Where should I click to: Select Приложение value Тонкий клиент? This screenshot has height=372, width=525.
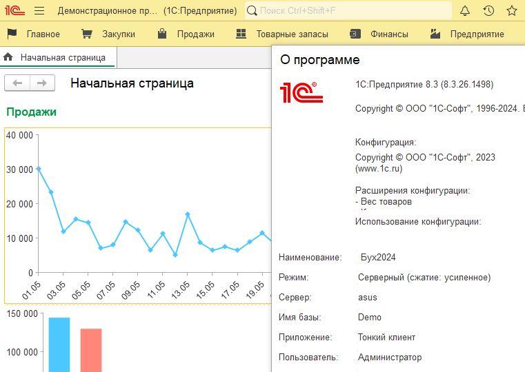[x=386, y=338]
